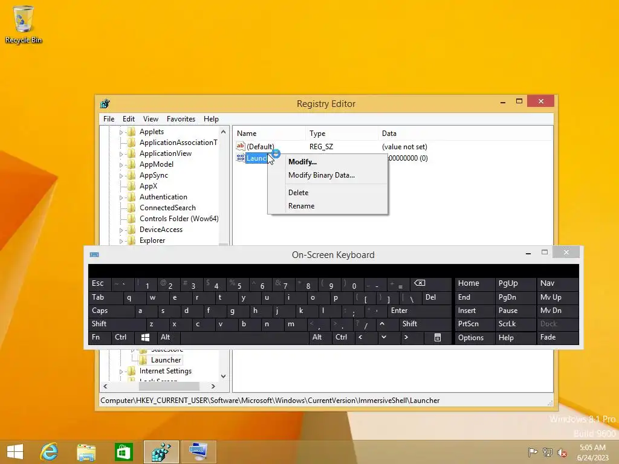Open the Windows Store taskbar icon

(x=123, y=452)
